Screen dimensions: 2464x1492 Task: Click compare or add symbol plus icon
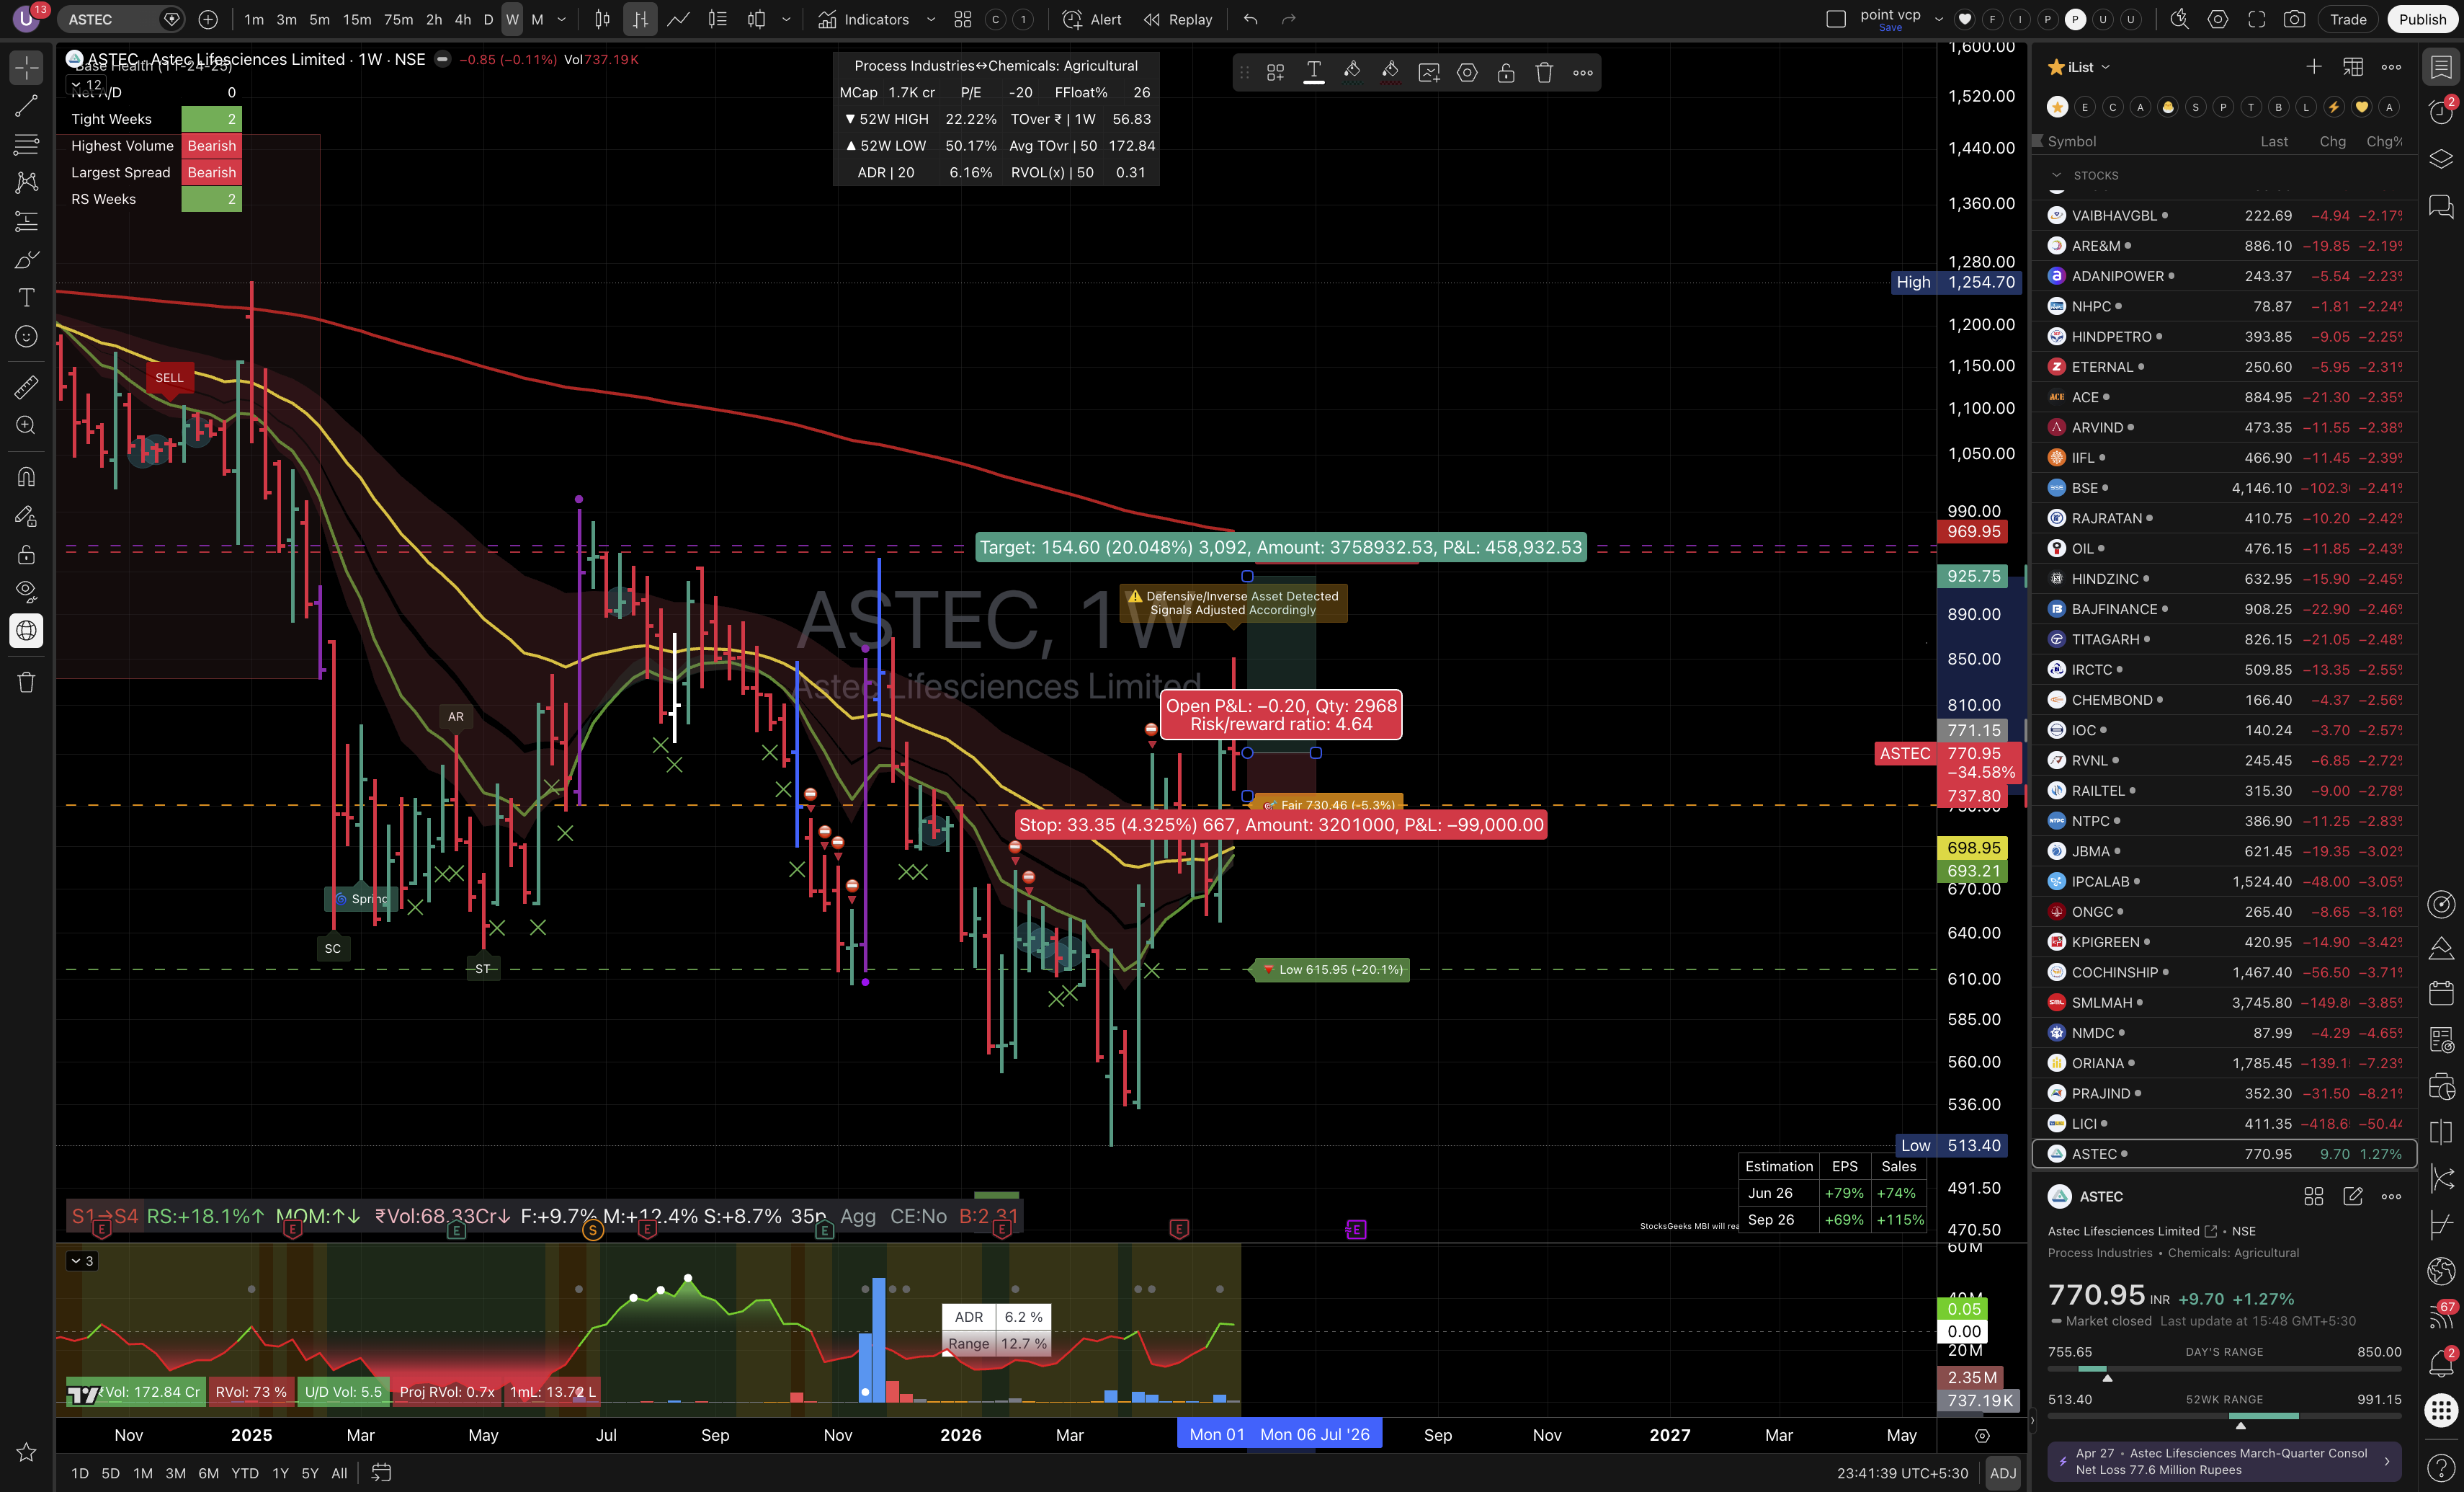pos(208,19)
